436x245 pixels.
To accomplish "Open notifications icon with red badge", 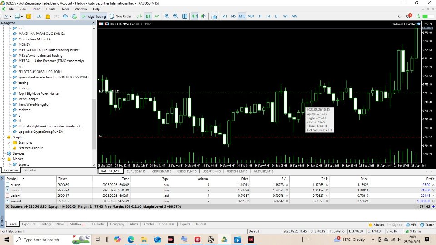I will pyautogui.click(x=408, y=16).
